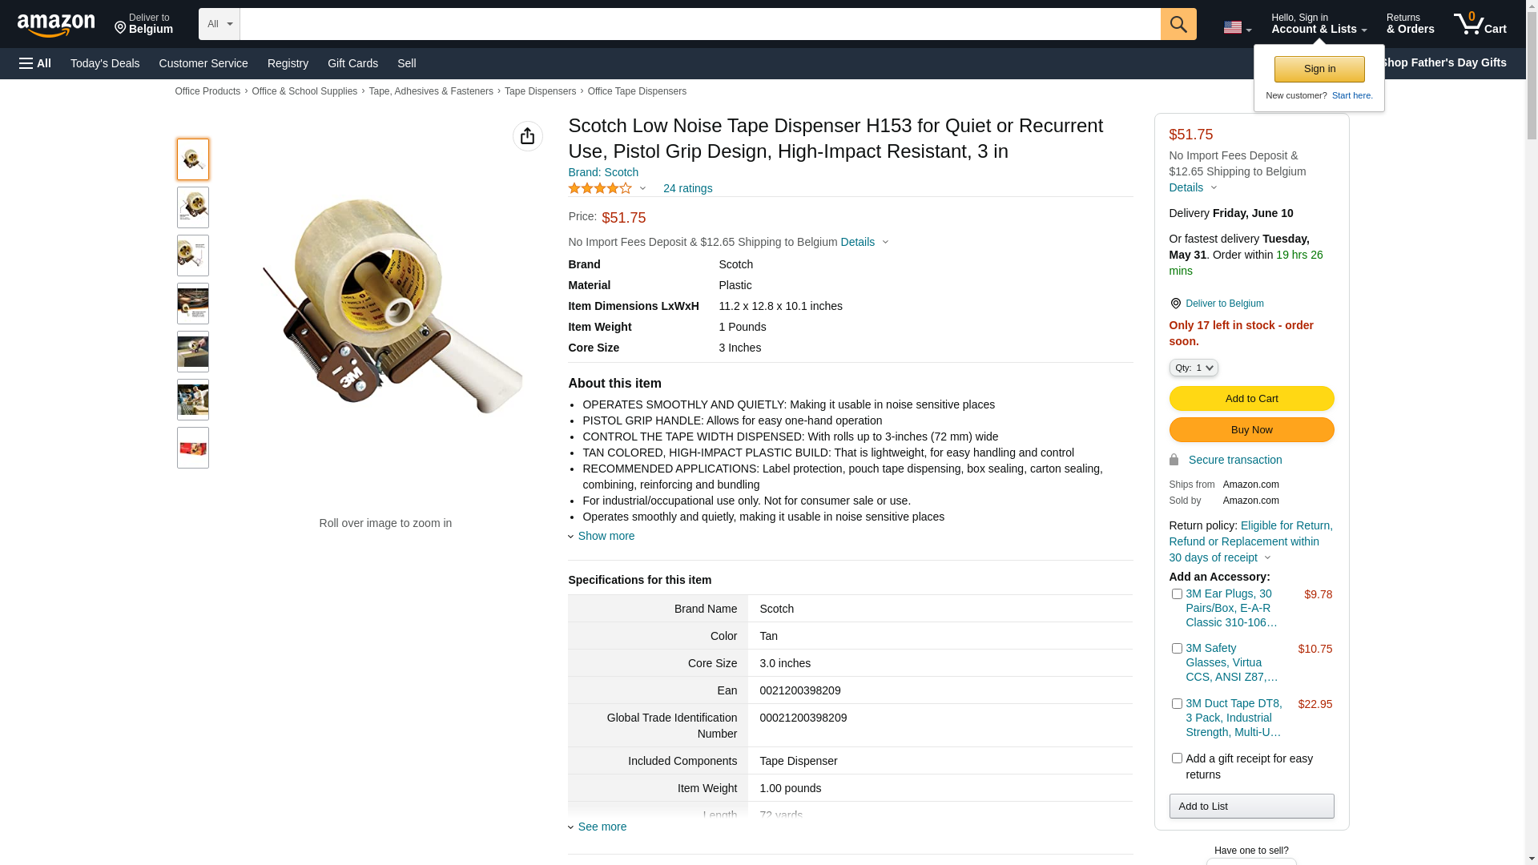Open the All hamburger menu
Viewport: 1538px width, 865px height.
[35, 63]
